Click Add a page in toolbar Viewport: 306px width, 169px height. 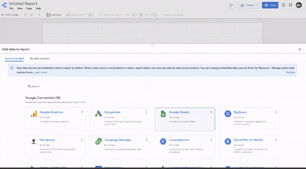pos(10,15)
